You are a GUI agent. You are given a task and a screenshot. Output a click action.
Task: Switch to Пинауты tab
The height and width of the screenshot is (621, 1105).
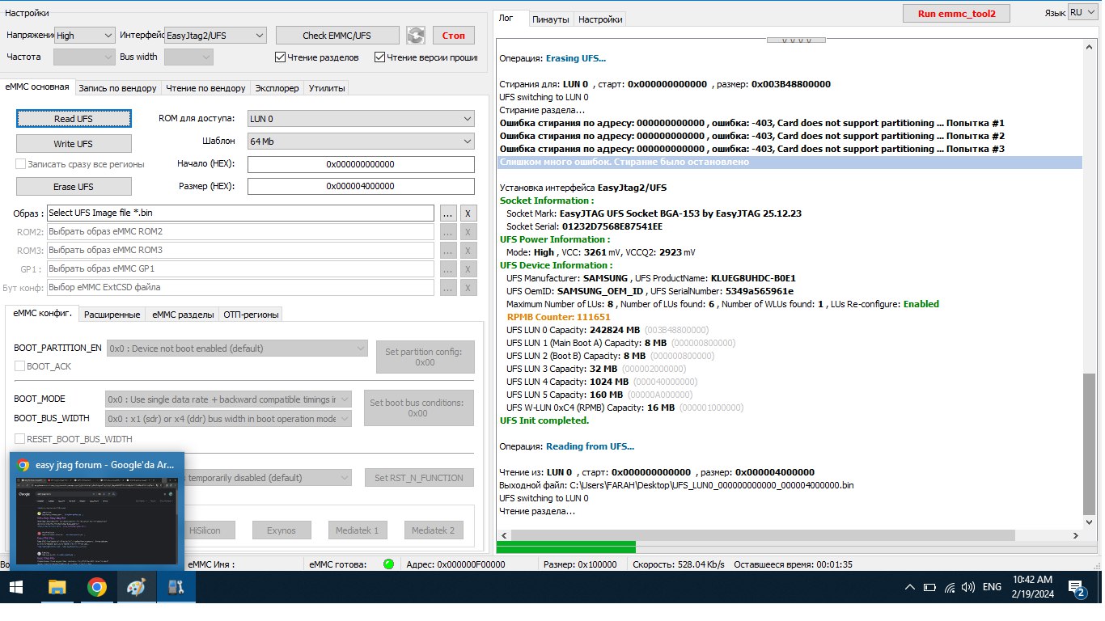click(551, 19)
